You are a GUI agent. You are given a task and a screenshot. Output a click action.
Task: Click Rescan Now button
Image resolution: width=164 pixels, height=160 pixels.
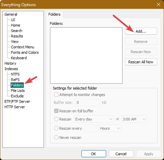[x=141, y=52]
